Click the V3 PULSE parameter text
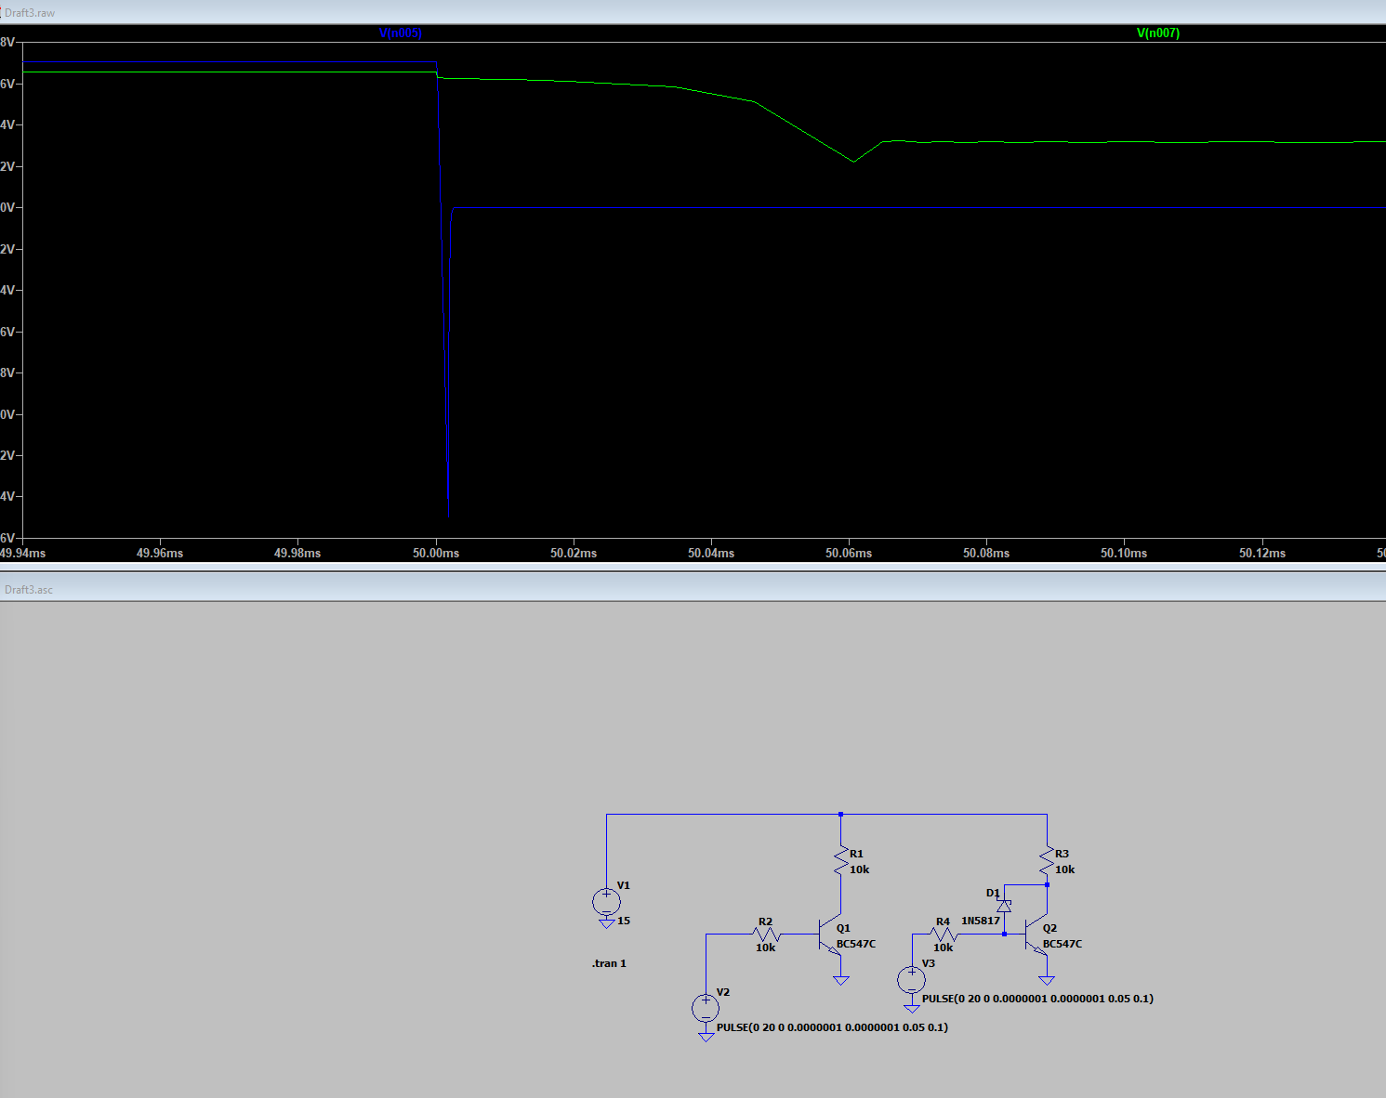1386x1098 pixels. 1037,999
